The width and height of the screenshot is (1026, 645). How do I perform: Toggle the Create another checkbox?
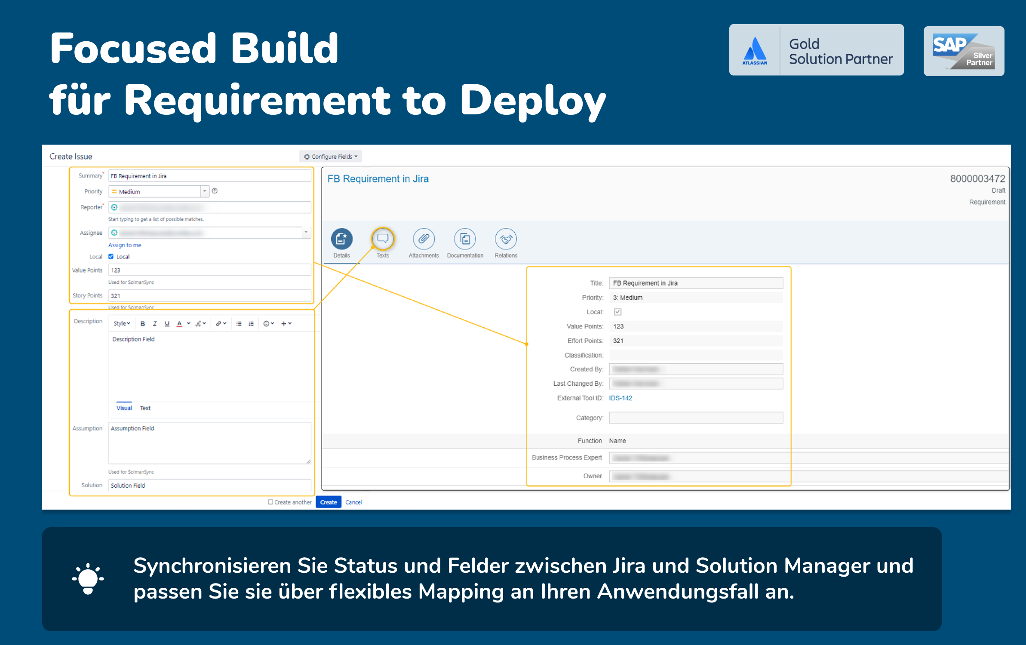(270, 502)
